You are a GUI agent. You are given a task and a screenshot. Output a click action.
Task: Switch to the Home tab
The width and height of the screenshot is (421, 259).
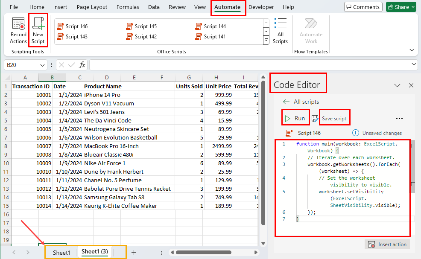pos(37,7)
